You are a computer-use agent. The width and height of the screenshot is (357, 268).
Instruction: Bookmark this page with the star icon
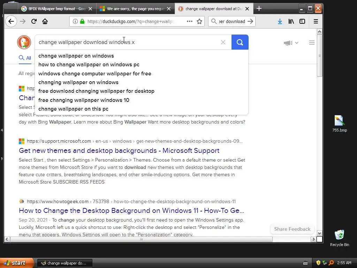(x=199, y=21)
